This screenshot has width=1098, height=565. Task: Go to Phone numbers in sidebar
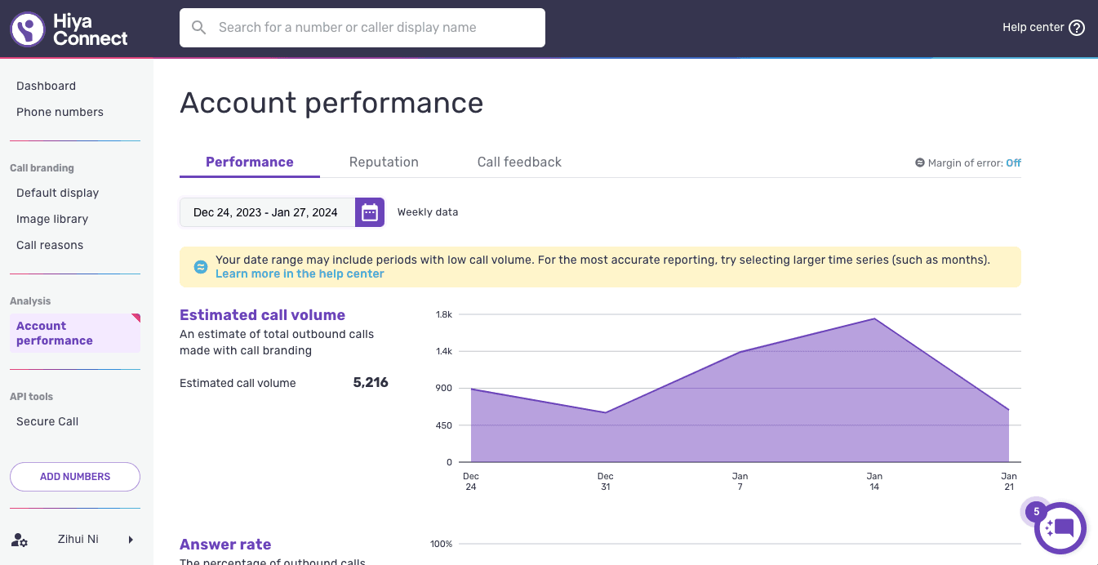60,112
